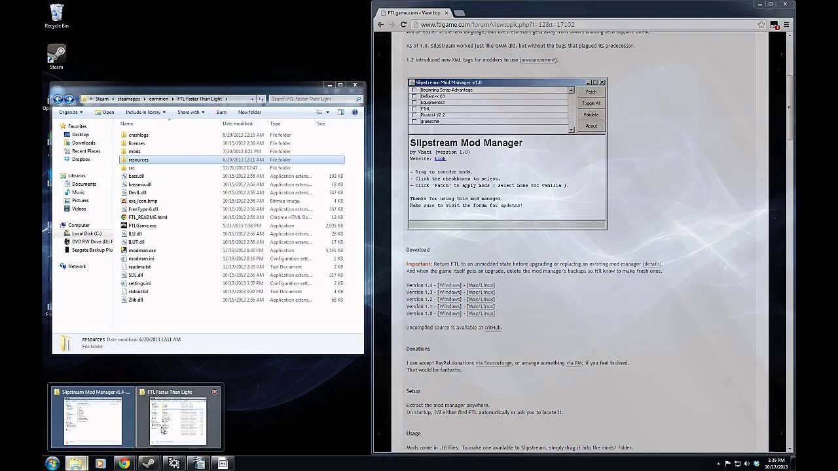Click Burn in the Explorer toolbar

coord(221,112)
